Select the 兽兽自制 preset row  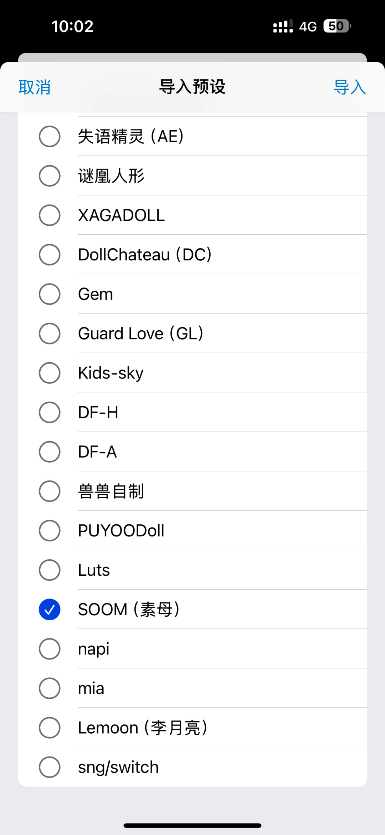tap(192, 491)
